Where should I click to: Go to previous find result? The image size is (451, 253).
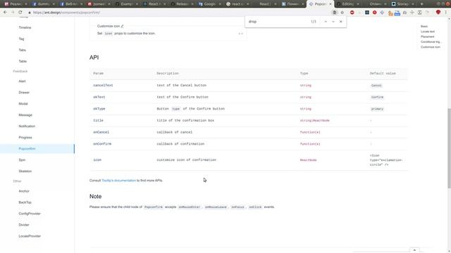point(326,22)
